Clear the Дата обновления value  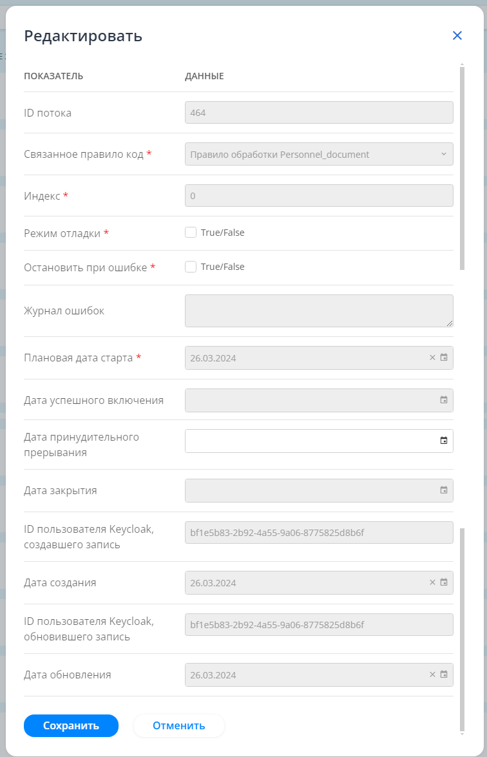click(x=432, y=675)
